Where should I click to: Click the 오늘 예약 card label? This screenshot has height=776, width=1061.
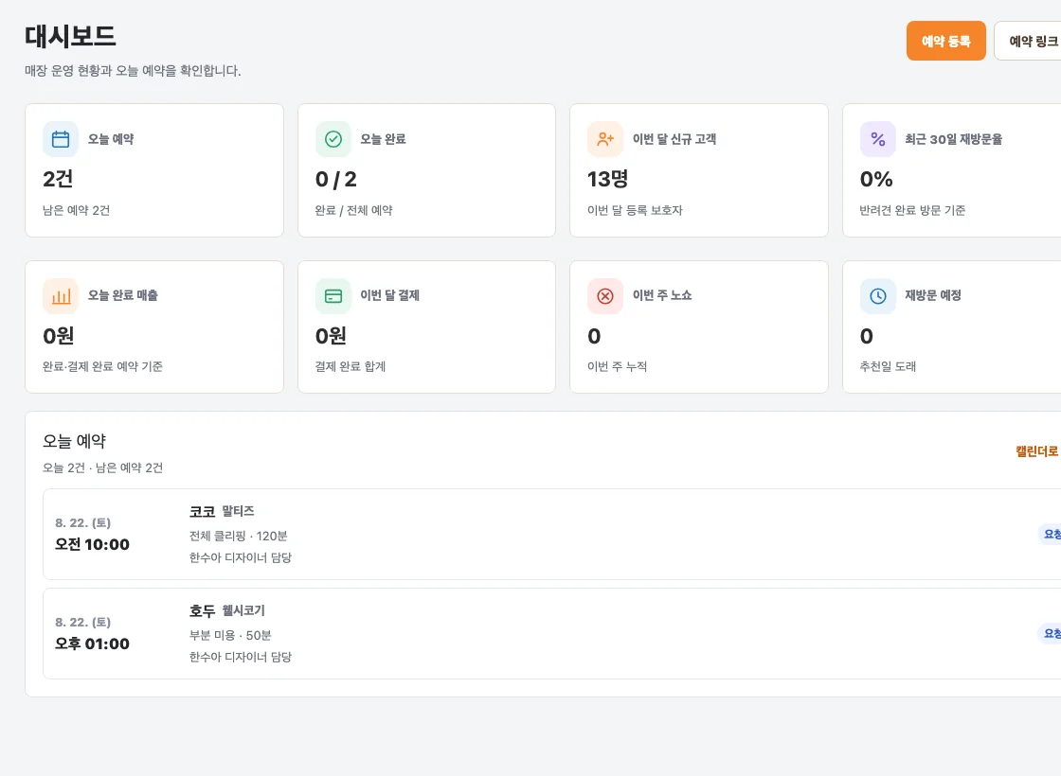tap(111, 139)
